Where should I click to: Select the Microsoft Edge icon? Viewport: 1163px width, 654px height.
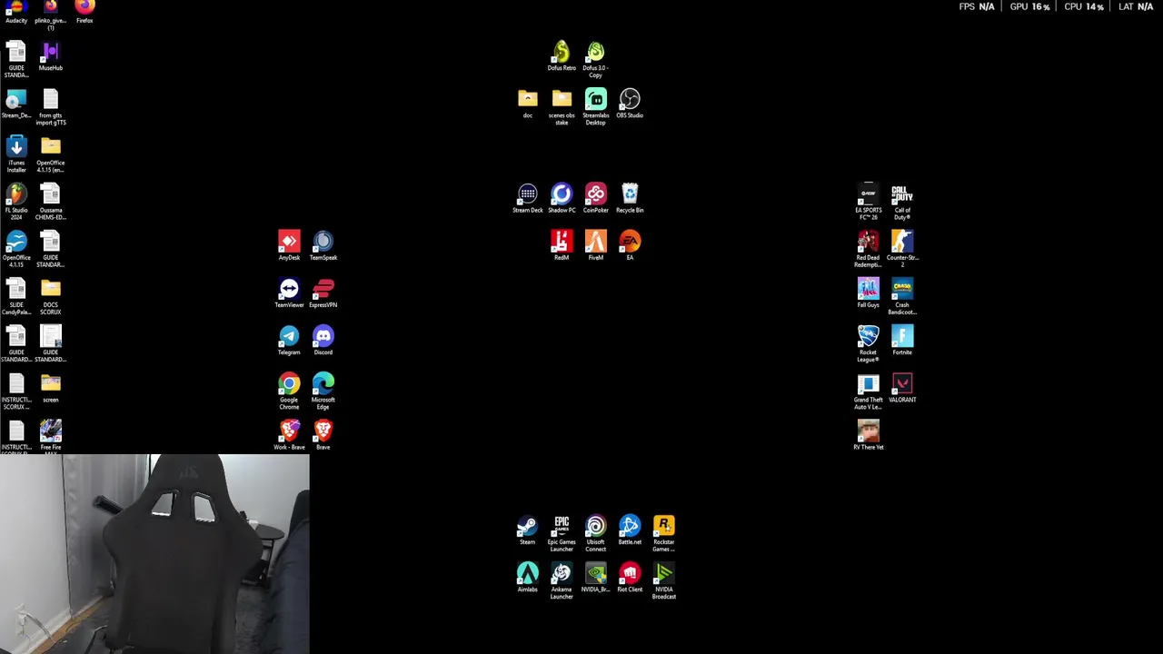pyautogui.click(x=323, y=391)
